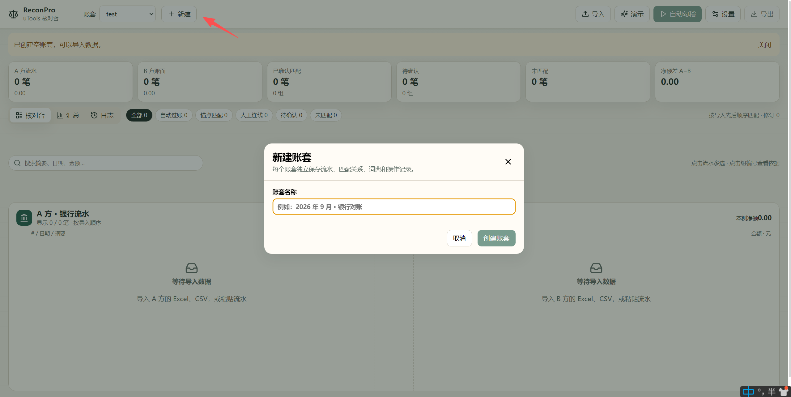Click the 中 input method indicator
This screenshot has width=791, height=397.
[x=748, y=392]
